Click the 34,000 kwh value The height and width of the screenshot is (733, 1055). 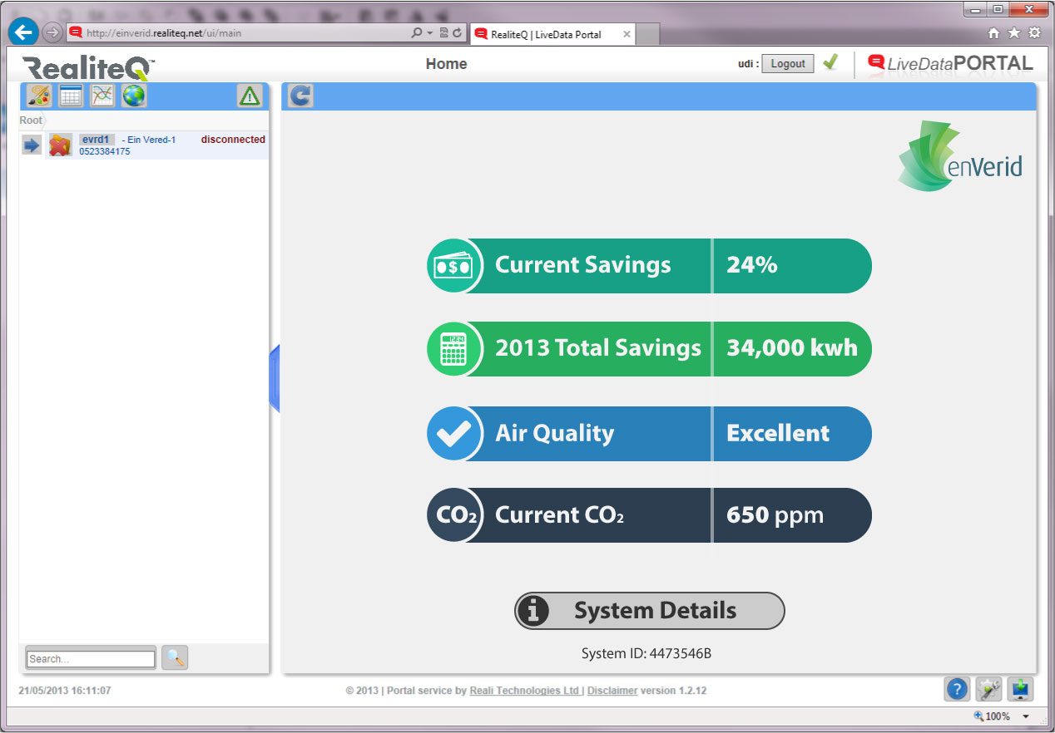[x=792, y=348]
